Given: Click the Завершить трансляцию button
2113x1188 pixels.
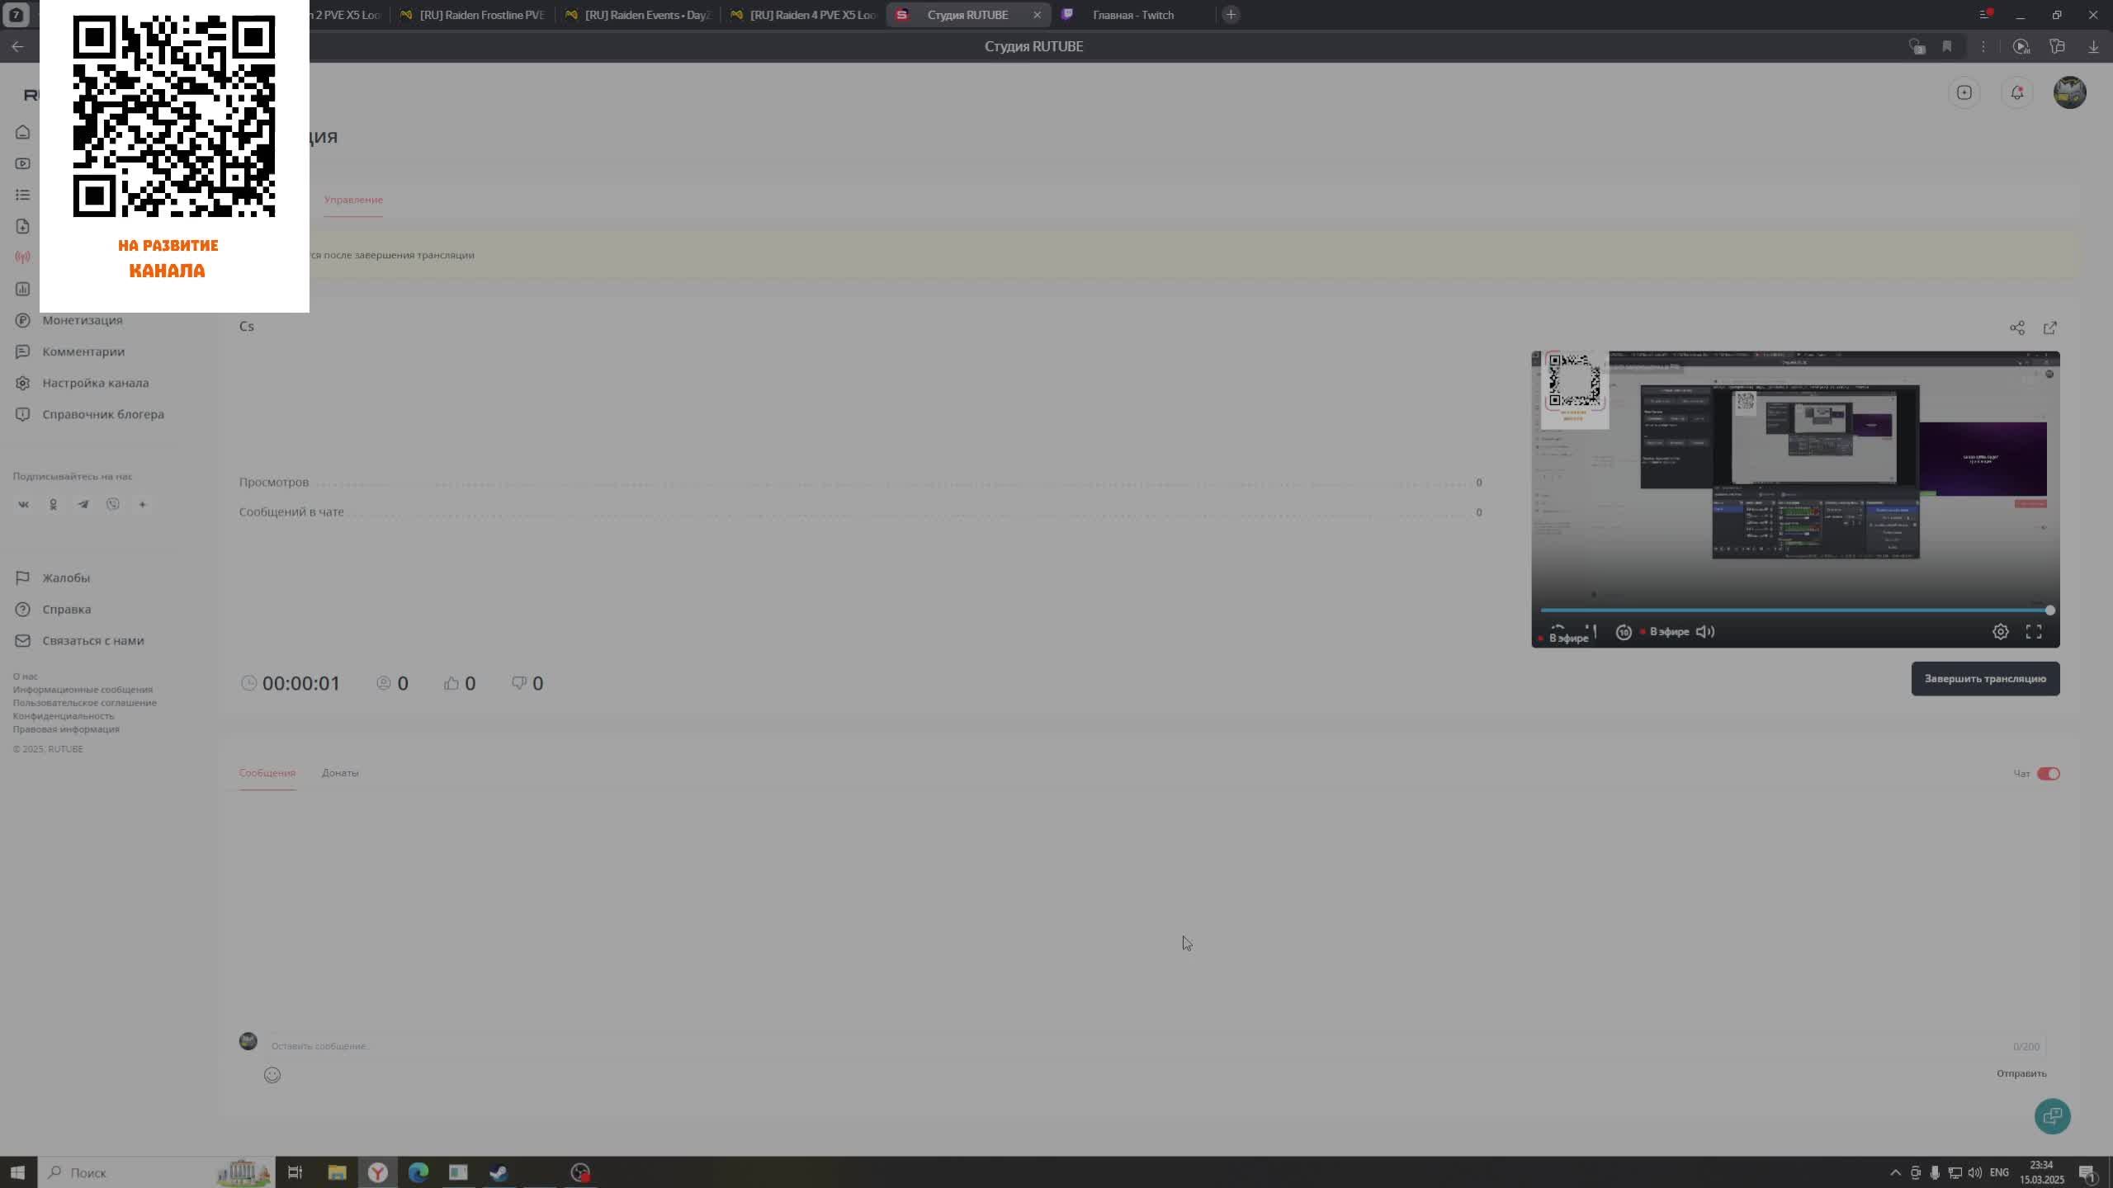Looking at the screenshot, I should pos(1984,678).
